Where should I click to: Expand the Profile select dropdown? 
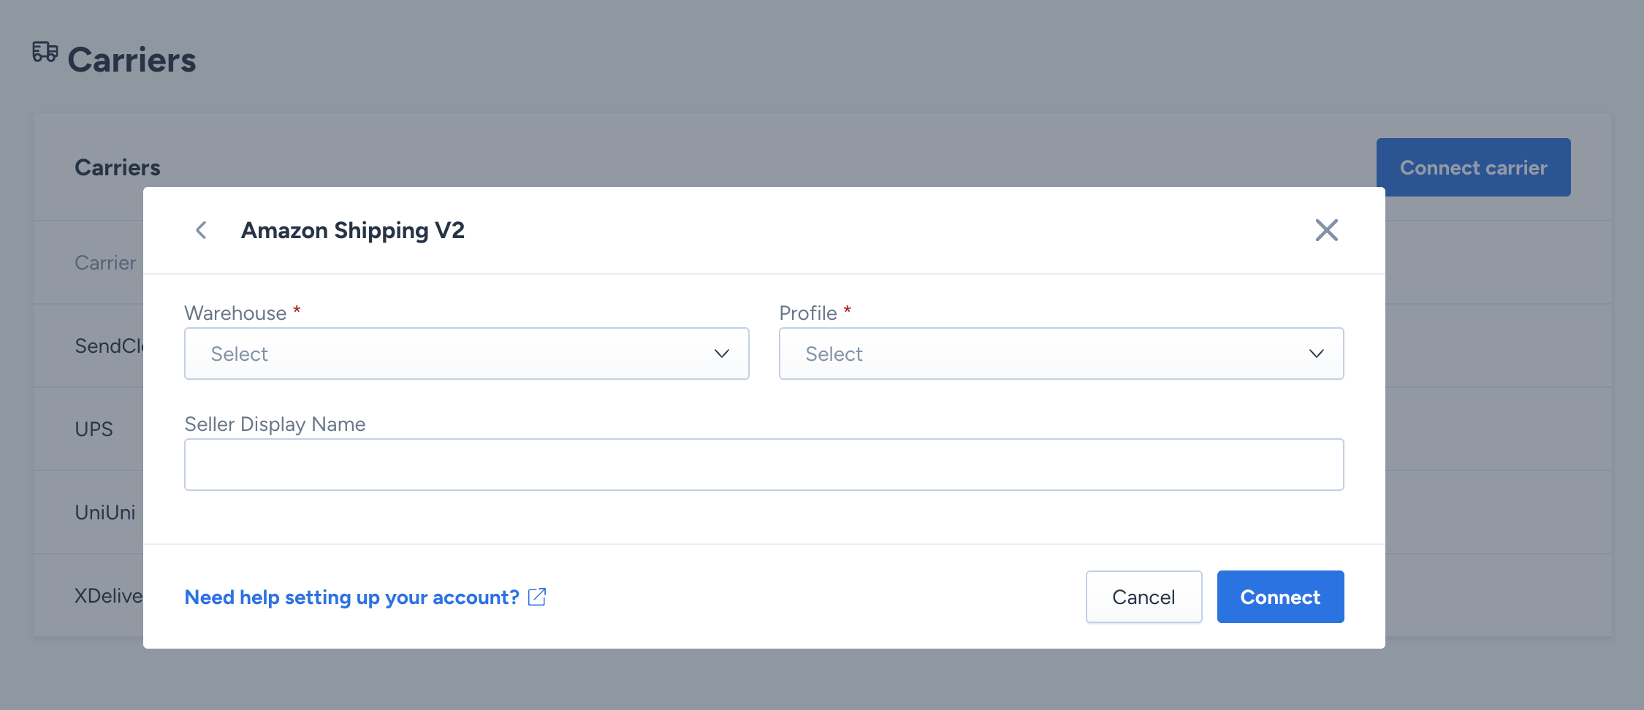pyautogui.click(x=1060, y=354)
